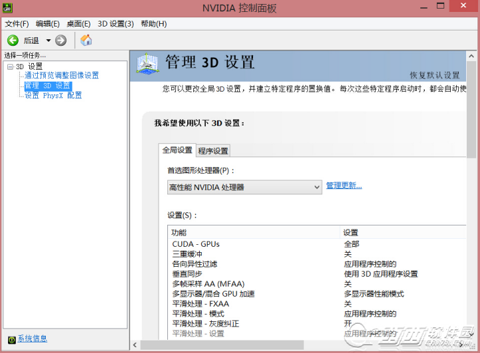The image size is (480, 353).
Task: Click the horizontal scrollbar thumb
Action: click(x=222, y=345)
